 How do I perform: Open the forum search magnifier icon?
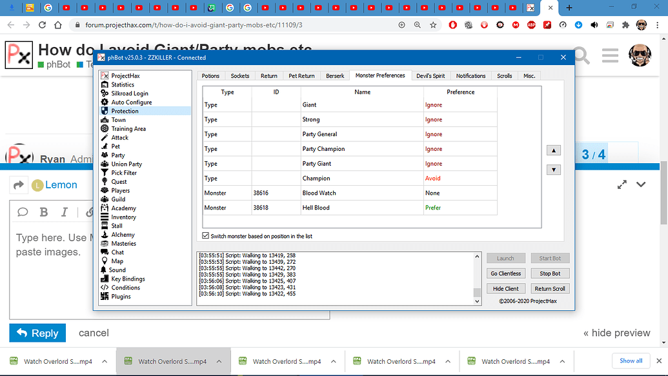click(581, 55)
